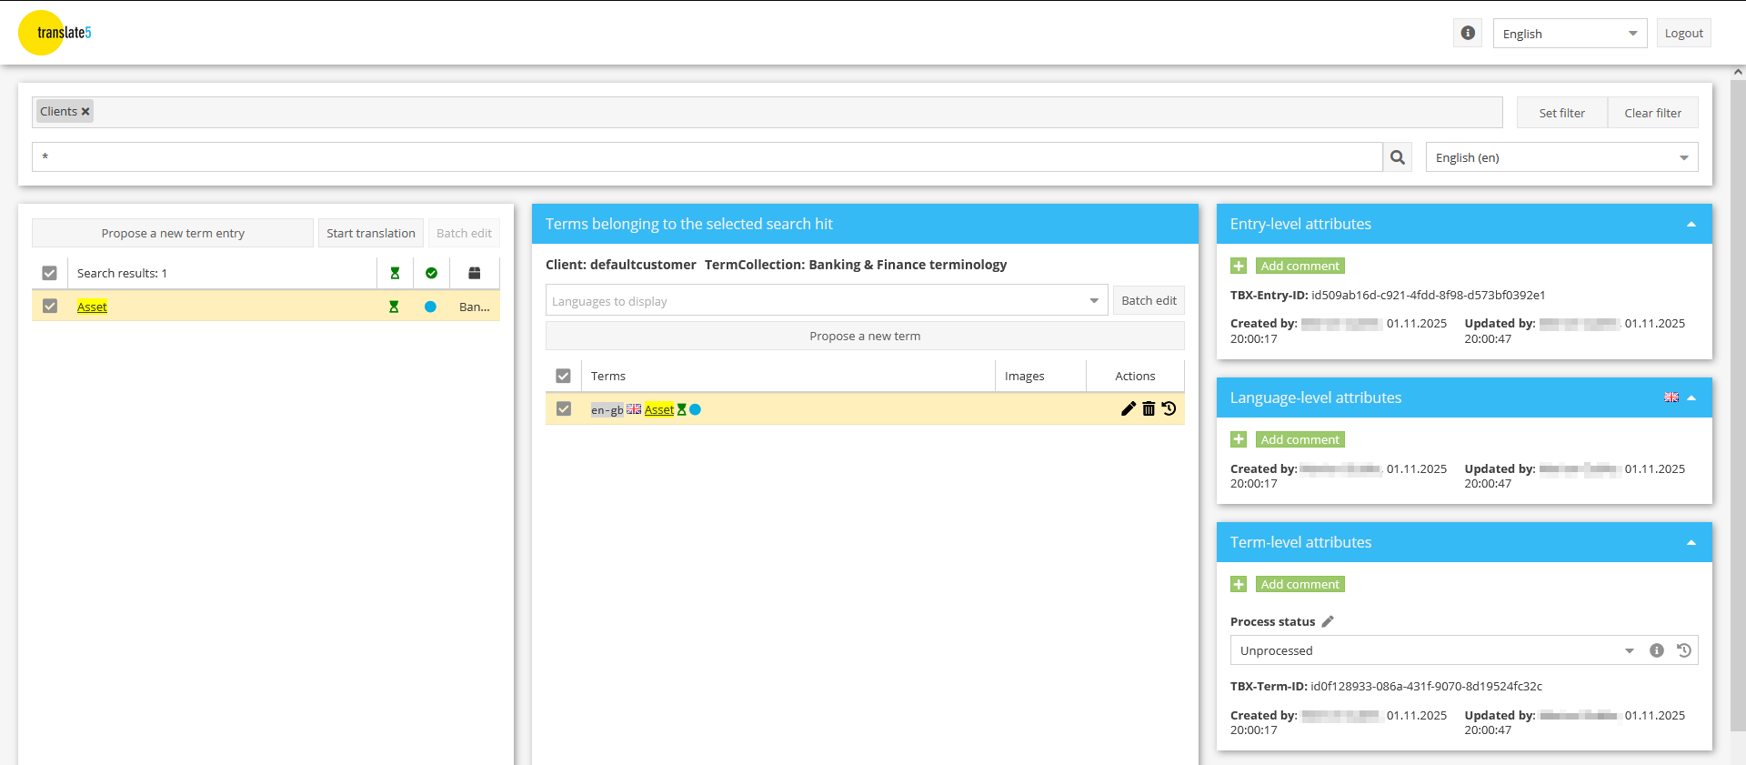This screenshot has height=765, width=1746.
Task: Click the info icon beside language selector
Action: [x=1468, y=33]
